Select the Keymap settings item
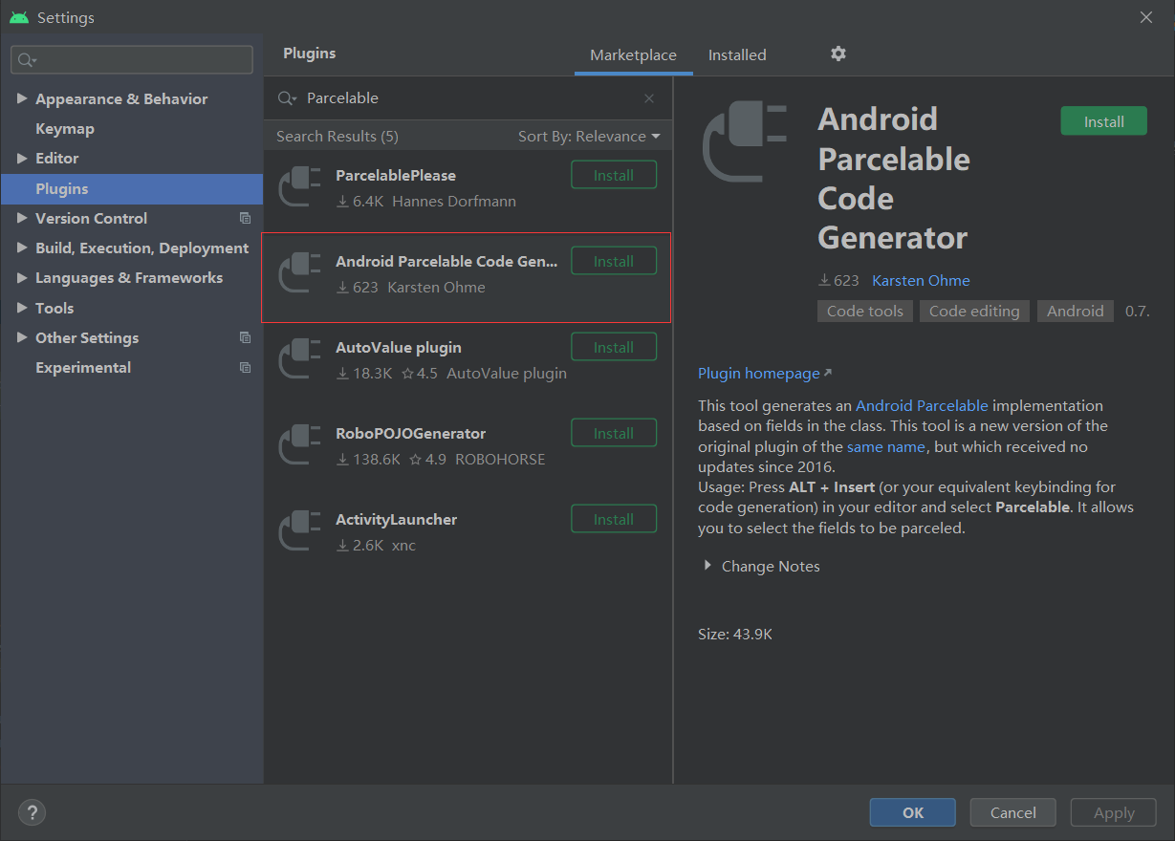 [x=65, y=128]
